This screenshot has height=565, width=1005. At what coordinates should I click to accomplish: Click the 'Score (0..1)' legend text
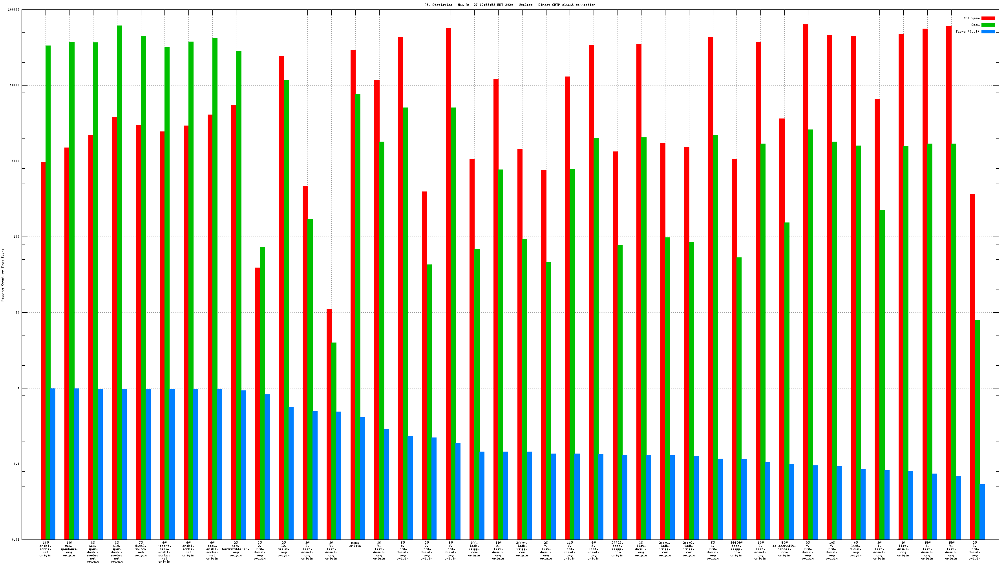(967, 31)
